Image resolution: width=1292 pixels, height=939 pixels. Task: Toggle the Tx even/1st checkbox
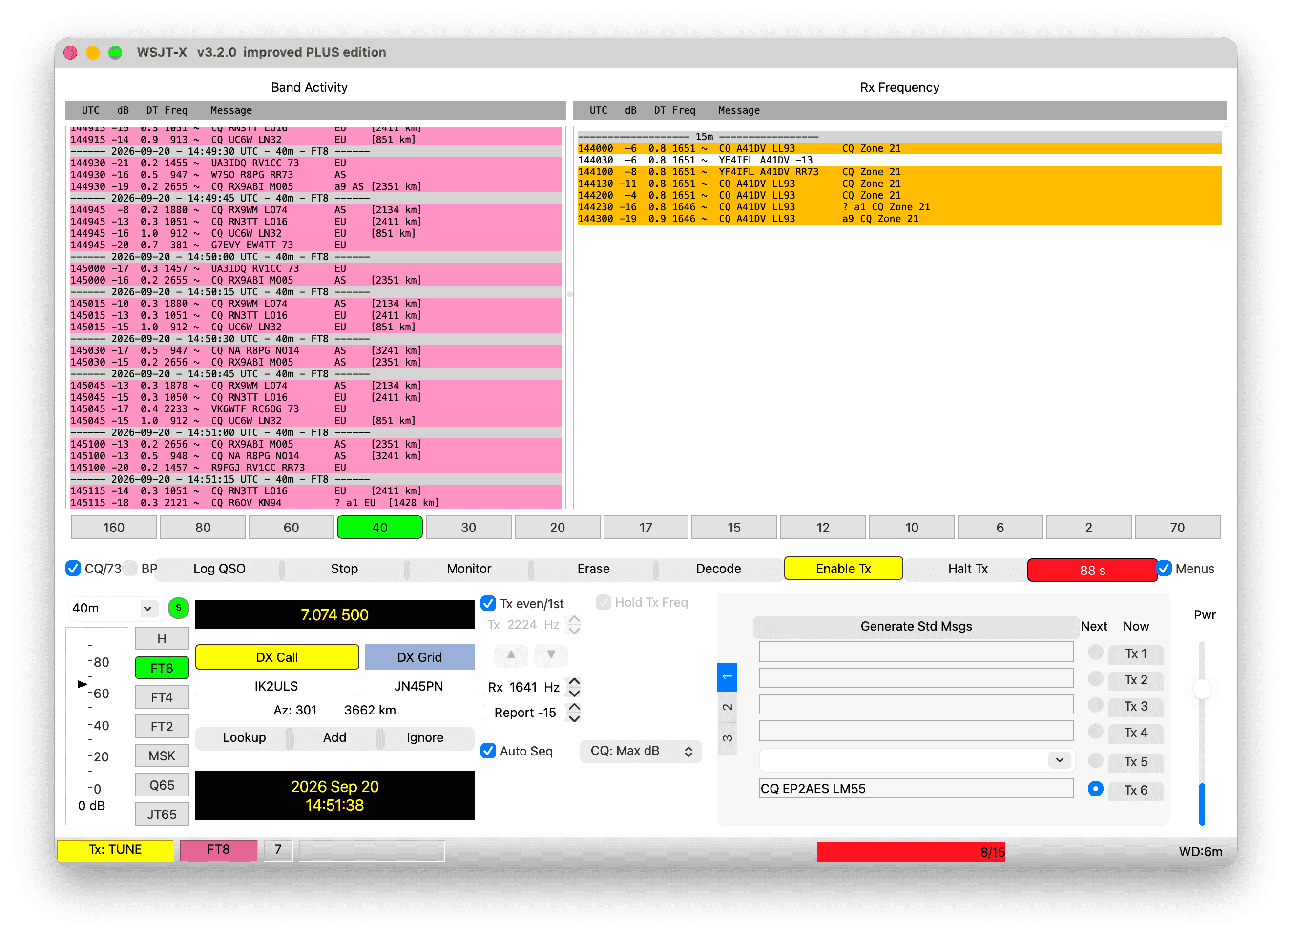tap(488, 603)
